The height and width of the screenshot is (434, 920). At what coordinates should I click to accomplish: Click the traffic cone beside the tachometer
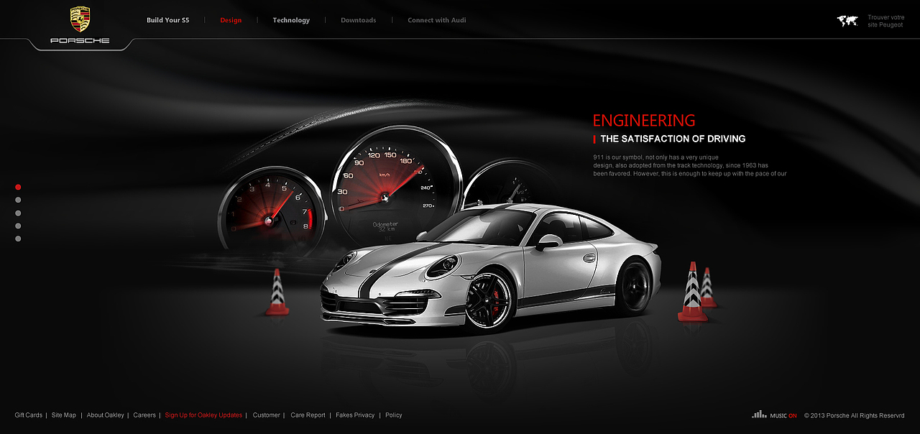277,292
